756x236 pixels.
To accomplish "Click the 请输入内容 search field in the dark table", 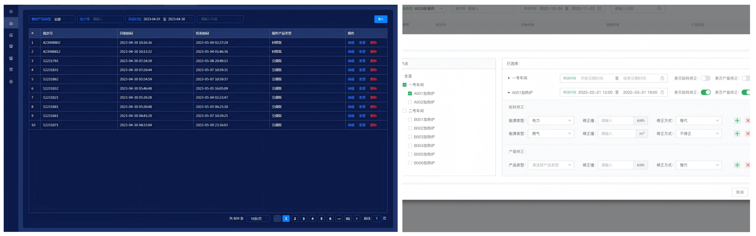I will tap(220, 19).
